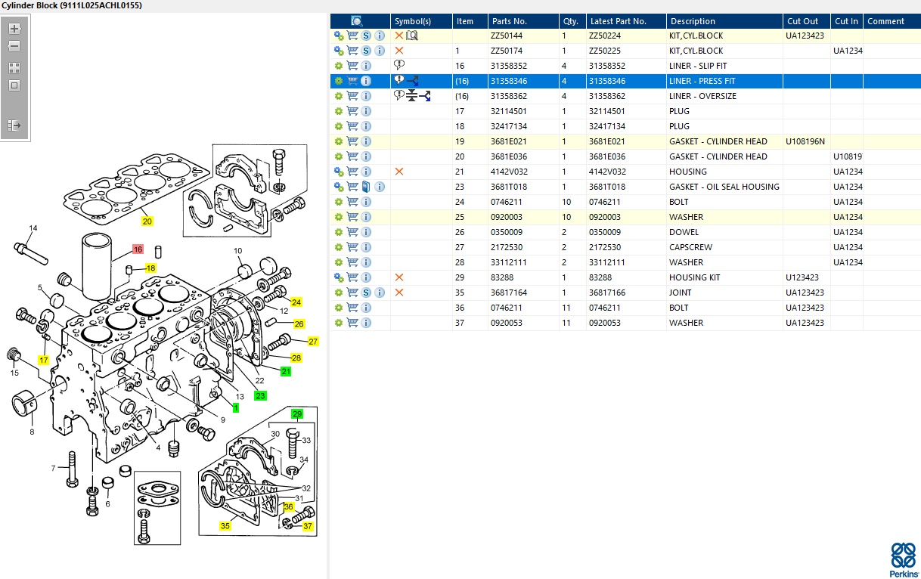Click yellow callout 27 on the diagram

313,342
